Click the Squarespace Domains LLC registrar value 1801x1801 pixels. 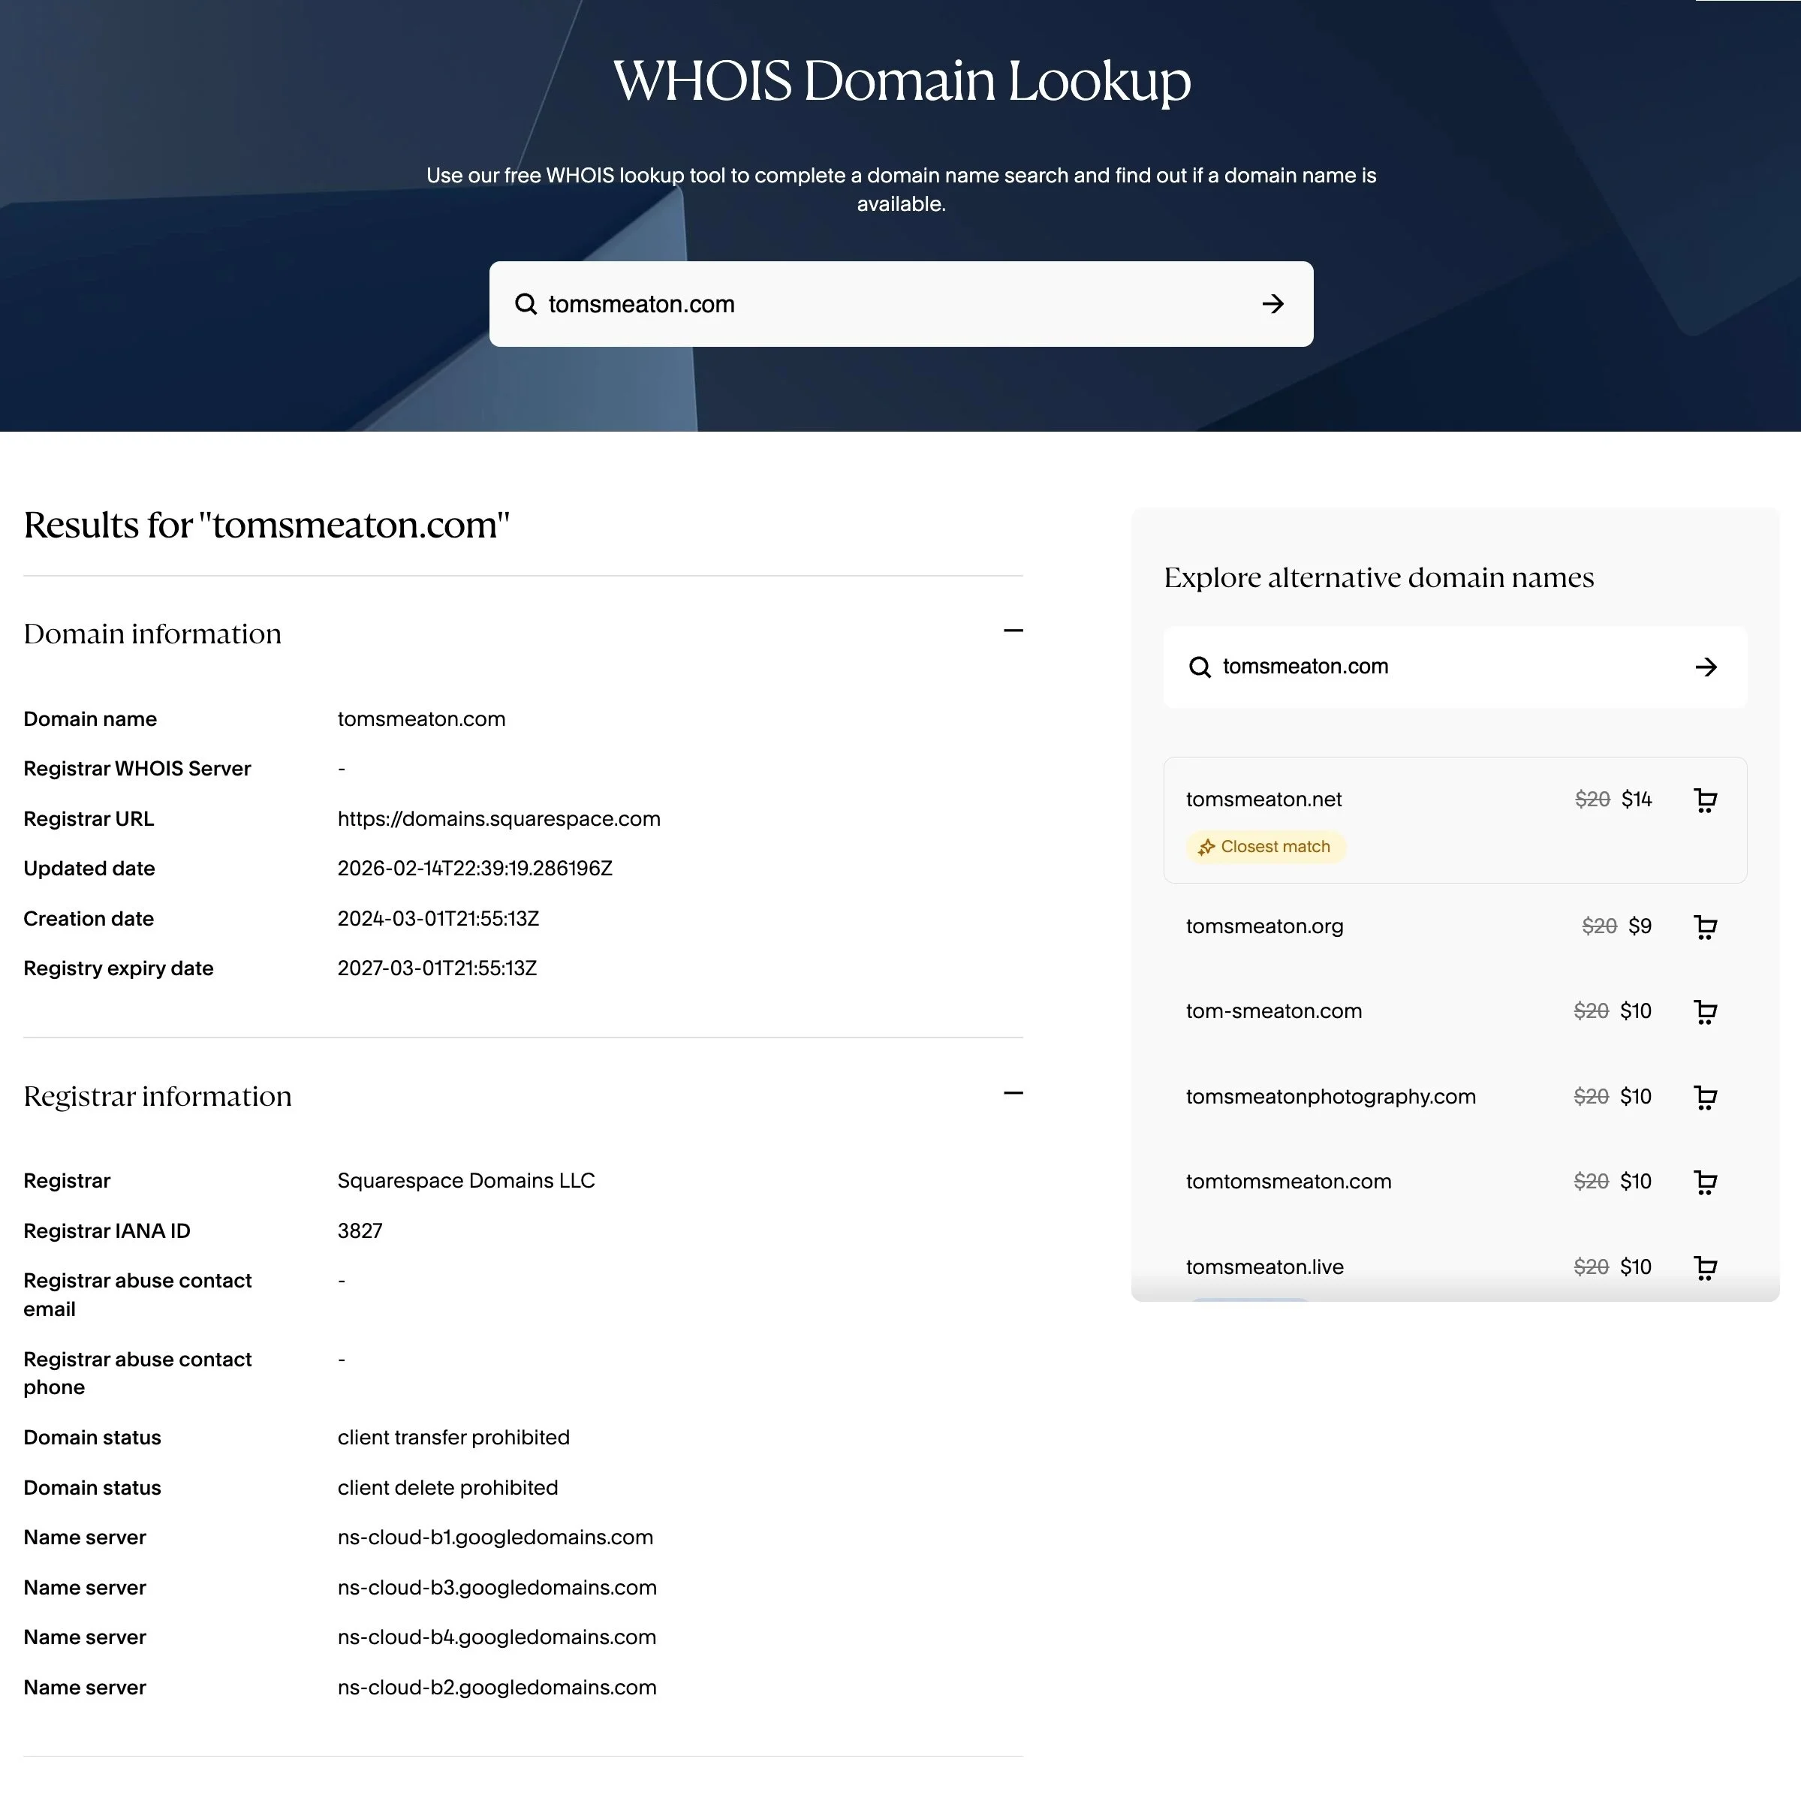click(466, 1180)
